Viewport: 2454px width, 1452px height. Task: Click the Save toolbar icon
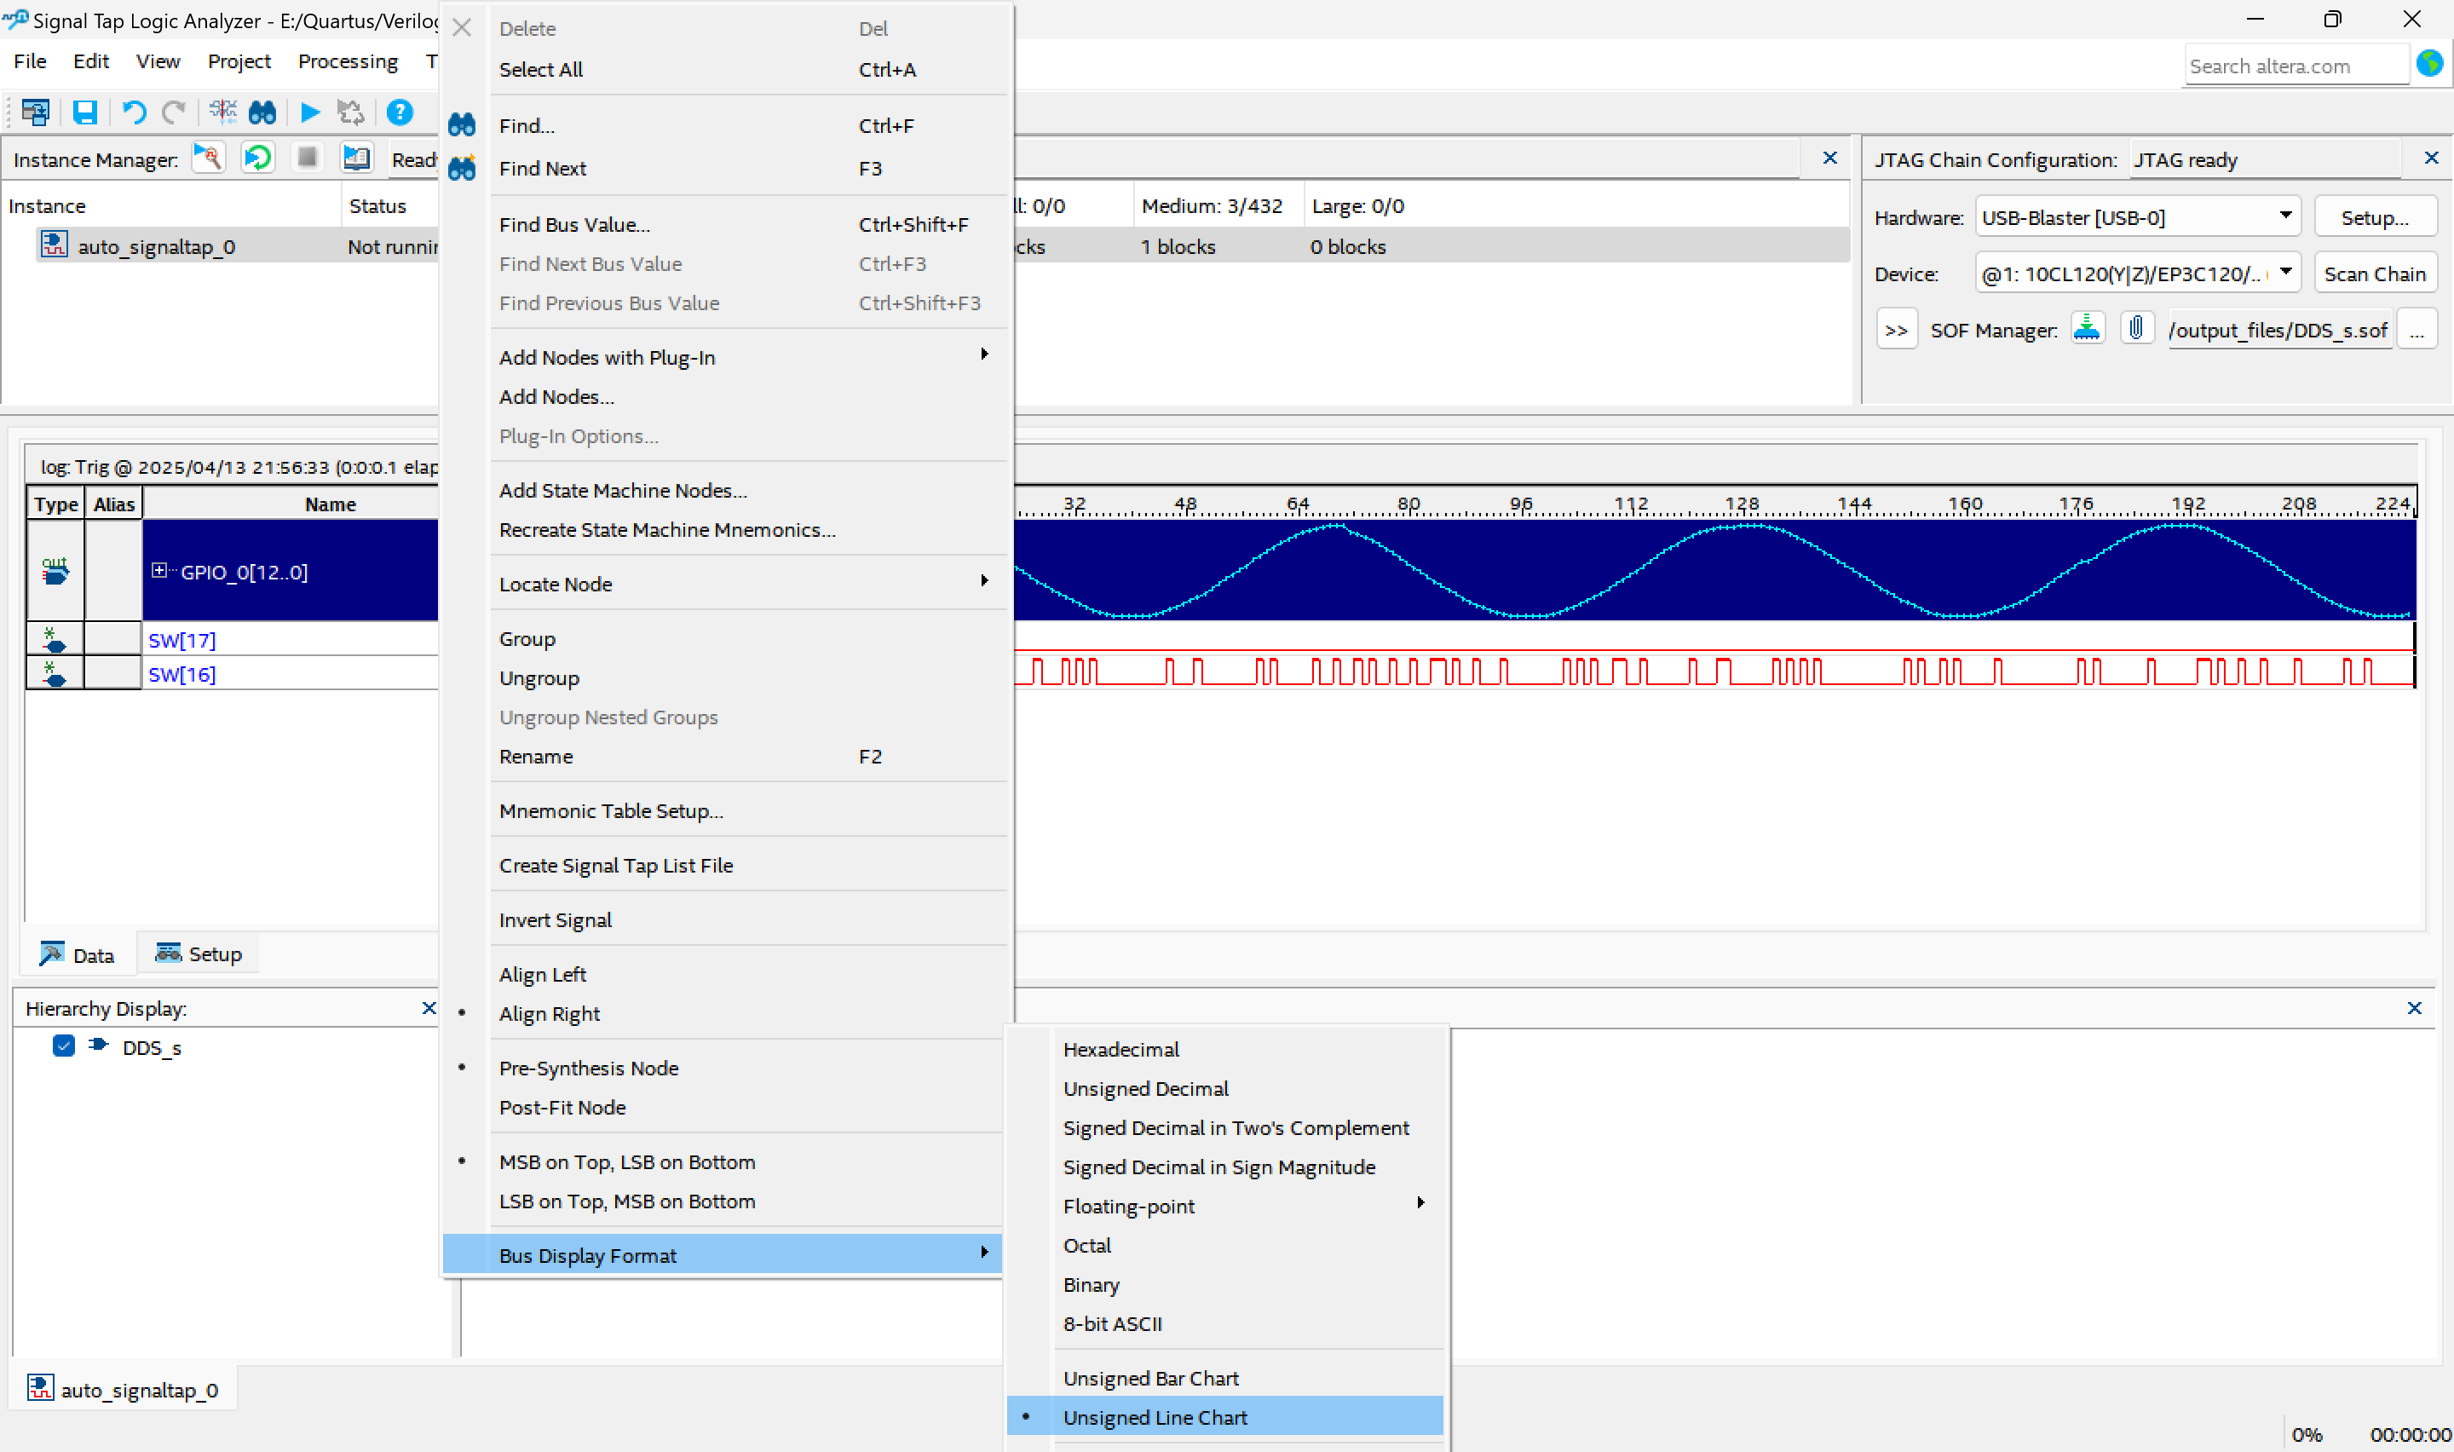pyautogui.click(x=85, y=112)
